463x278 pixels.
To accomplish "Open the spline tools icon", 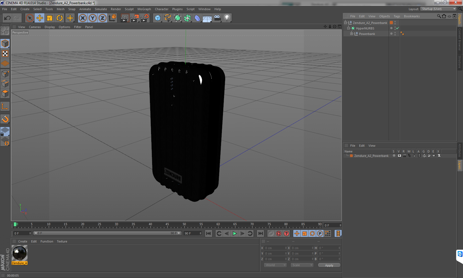I will point(168,18).
